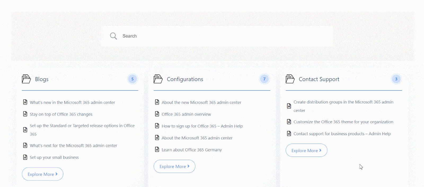Focus the Search input field

(x=217, y=36)
